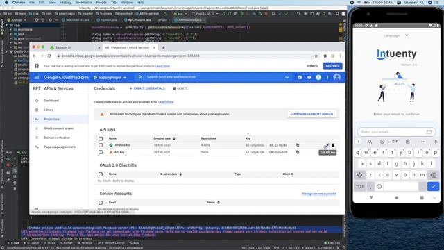Click the Search products and resources field
This screenshot has height=250, width=444.
(212, 77)
